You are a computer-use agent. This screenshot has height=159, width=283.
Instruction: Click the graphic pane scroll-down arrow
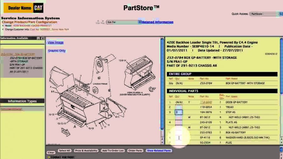[x=162, y=142]
